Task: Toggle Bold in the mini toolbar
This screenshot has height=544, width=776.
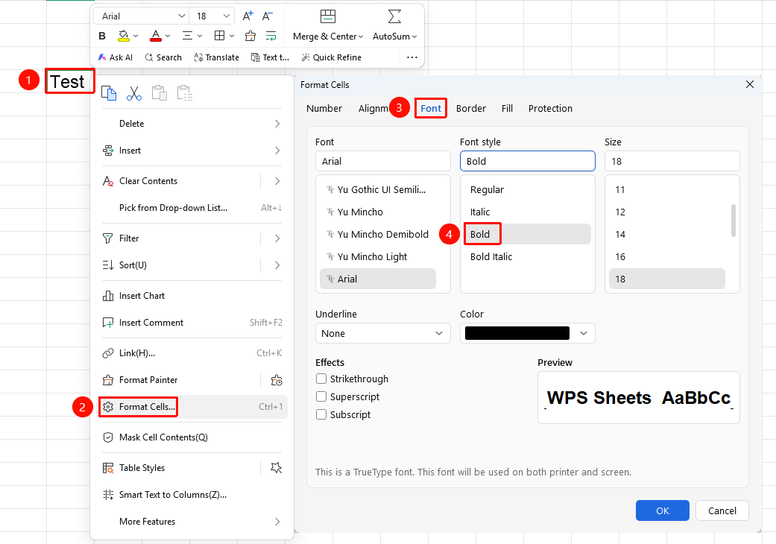Action: tap(102, 36)
